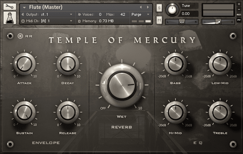Toggle the PV button

click(x=239, y=20)
